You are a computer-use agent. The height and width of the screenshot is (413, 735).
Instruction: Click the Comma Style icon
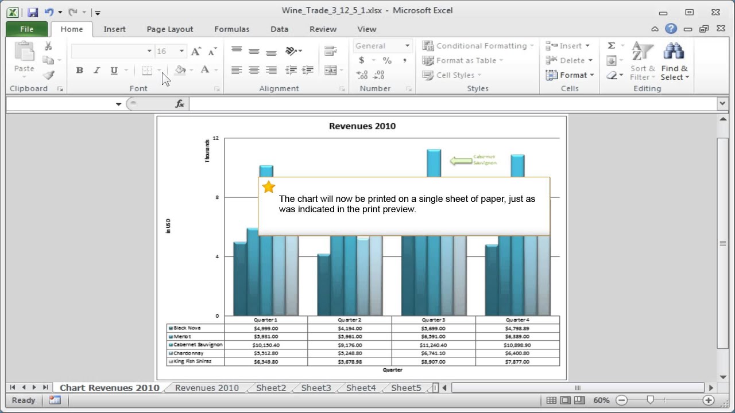point(405,60)
